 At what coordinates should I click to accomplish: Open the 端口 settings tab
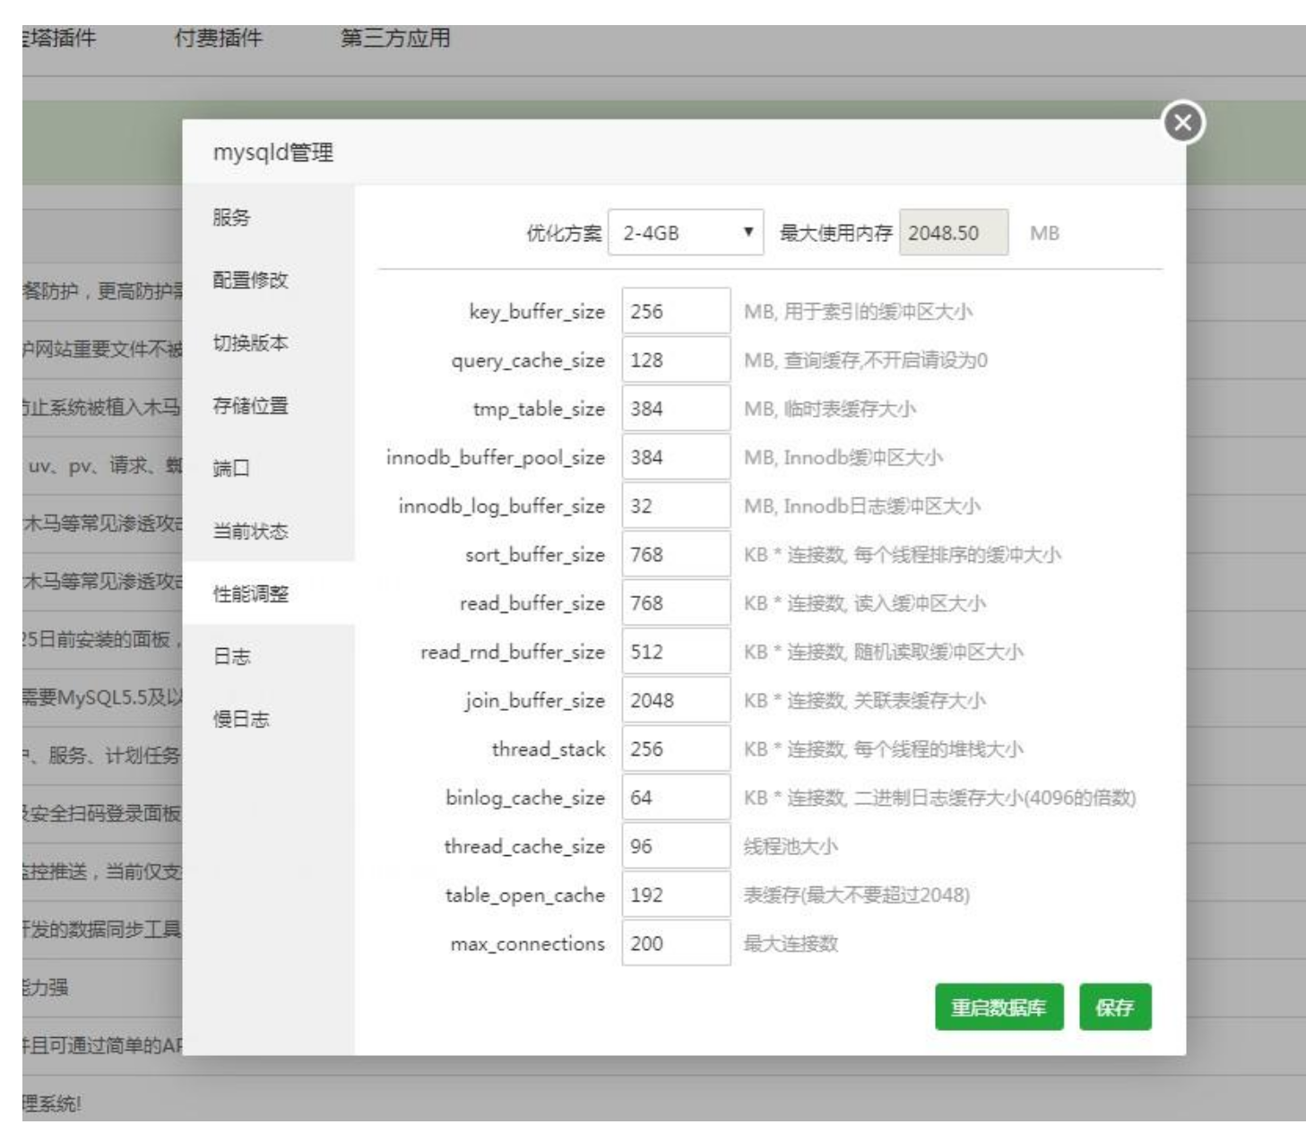tap(231, 469)
